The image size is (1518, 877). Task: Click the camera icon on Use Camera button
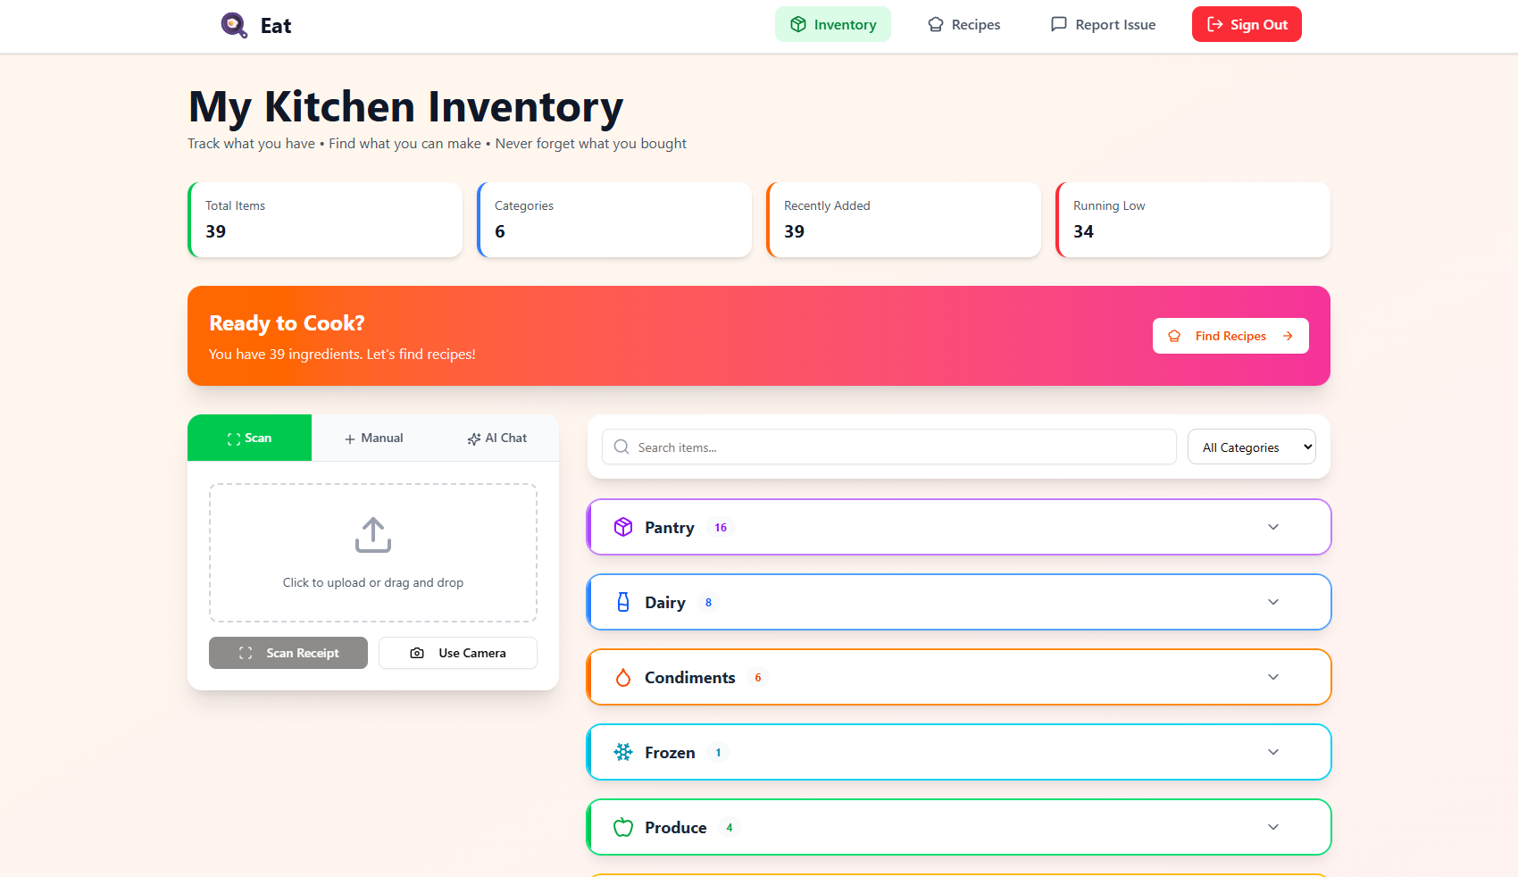pyautogui.click(x=417, y=653)
